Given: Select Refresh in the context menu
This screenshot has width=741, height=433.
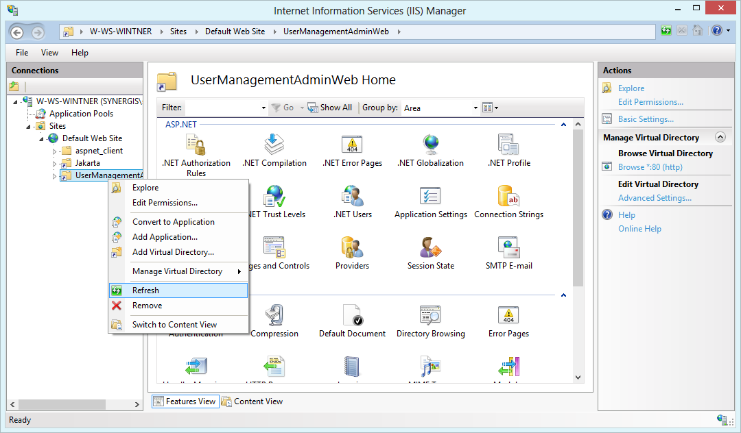Looking at the screenshot, I should click(148, 290).
